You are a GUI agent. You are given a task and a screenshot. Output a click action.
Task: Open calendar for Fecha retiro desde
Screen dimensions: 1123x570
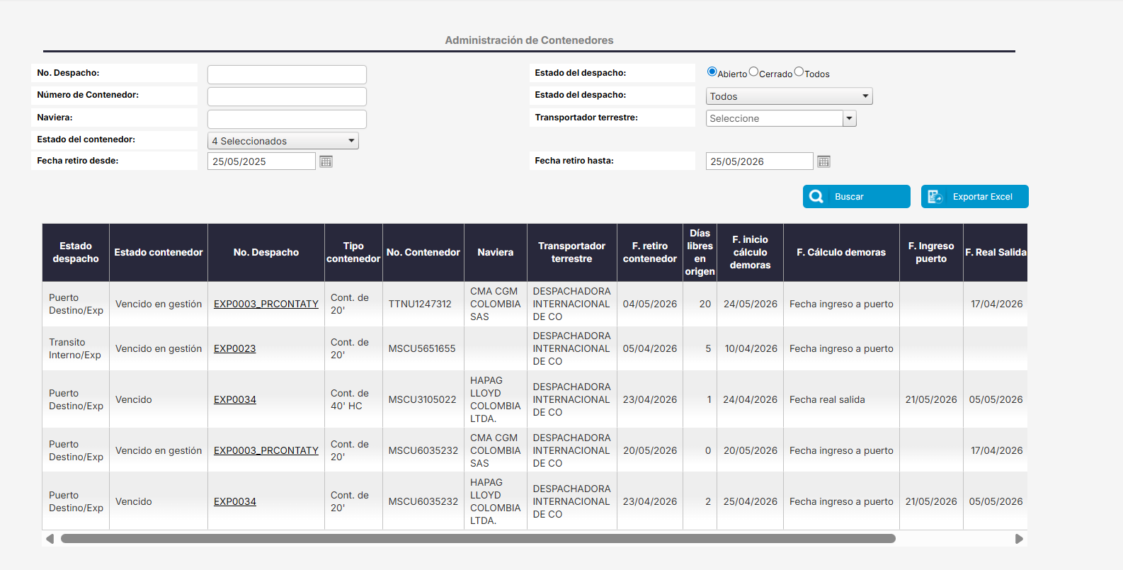pos(326,161)
